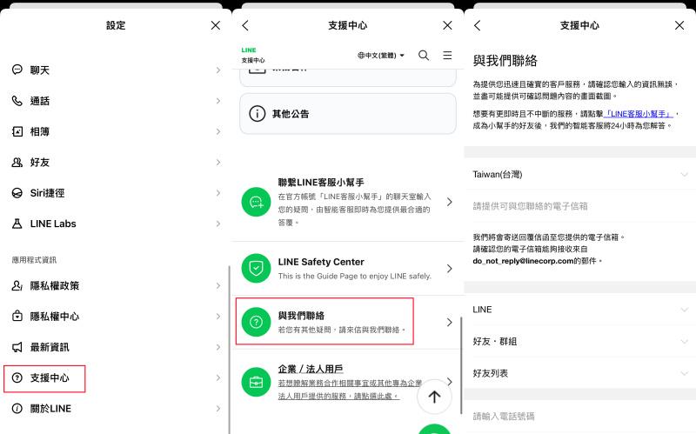Tap the 好友 friends icon
The image size is (696, 434).
pyautogui.click(x=17, y=162)
